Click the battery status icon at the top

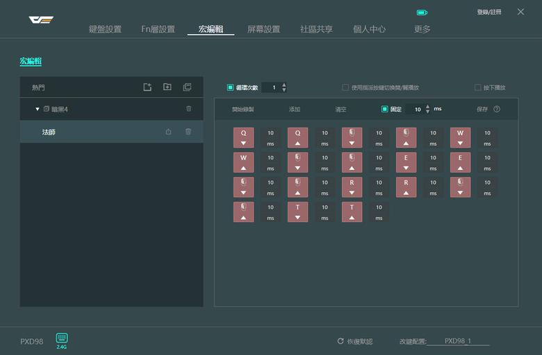coord(422,12)
